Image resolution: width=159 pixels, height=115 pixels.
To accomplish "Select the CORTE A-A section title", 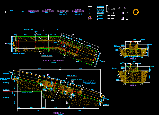I will coord(58,113).
